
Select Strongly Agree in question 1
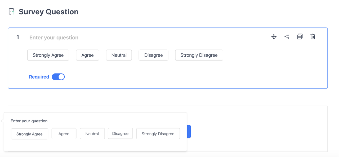pyautogui.click(x=48, y=55)
